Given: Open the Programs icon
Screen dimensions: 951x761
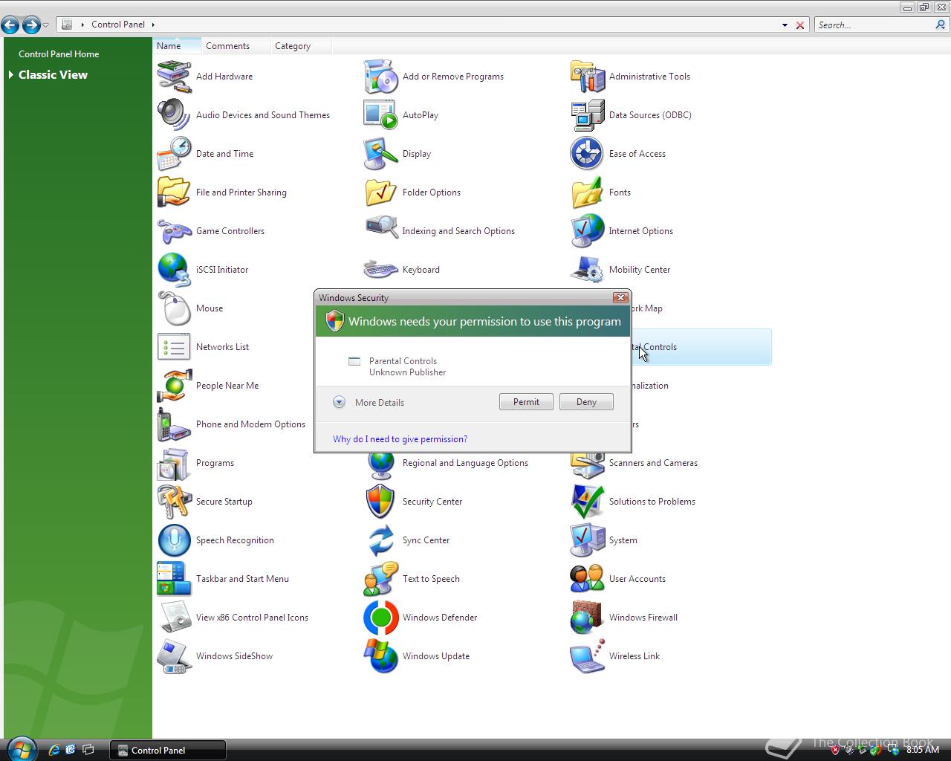Looking at the screenshot, I should tap(175, 463).
